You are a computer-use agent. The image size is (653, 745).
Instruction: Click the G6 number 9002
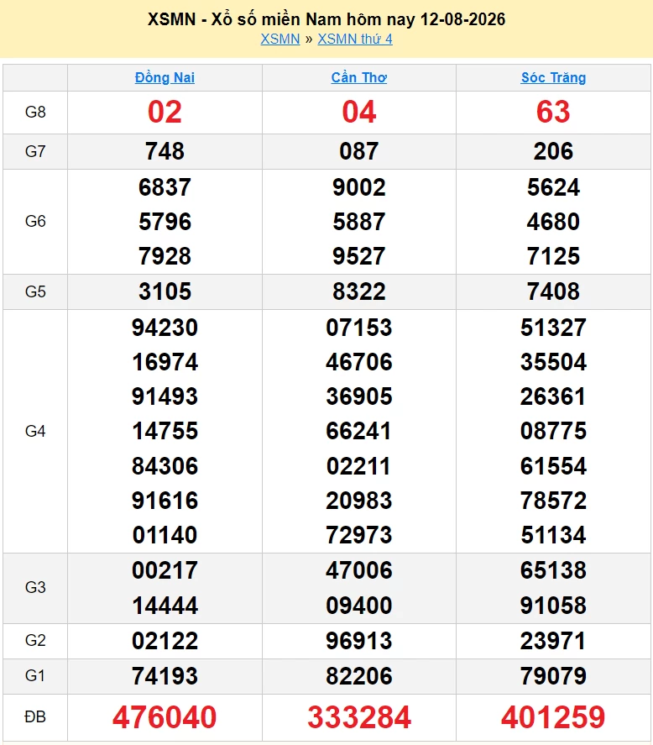coord(359,187)
